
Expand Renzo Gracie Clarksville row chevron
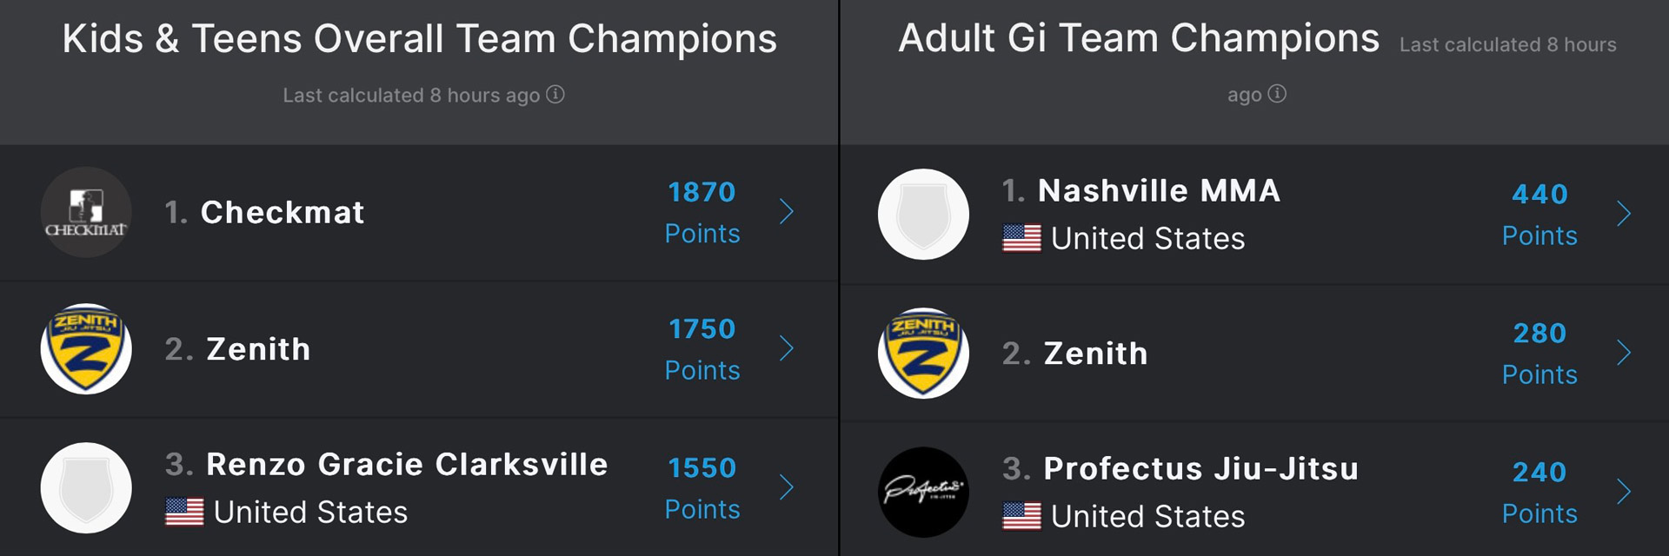click(787, 487)
